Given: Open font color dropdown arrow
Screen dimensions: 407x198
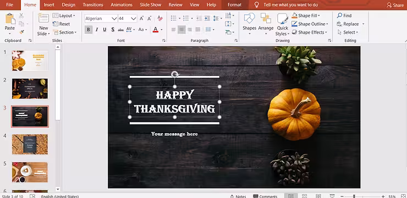Looking at the screenshot, I should click(162, 30).
